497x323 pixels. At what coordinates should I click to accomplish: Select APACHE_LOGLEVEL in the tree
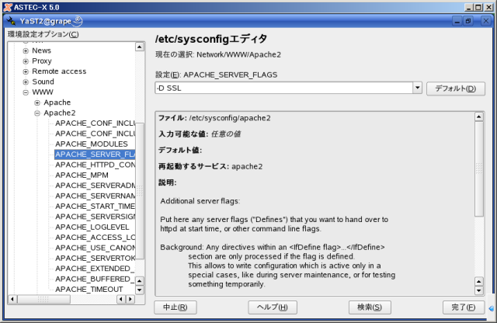(91, 227)
